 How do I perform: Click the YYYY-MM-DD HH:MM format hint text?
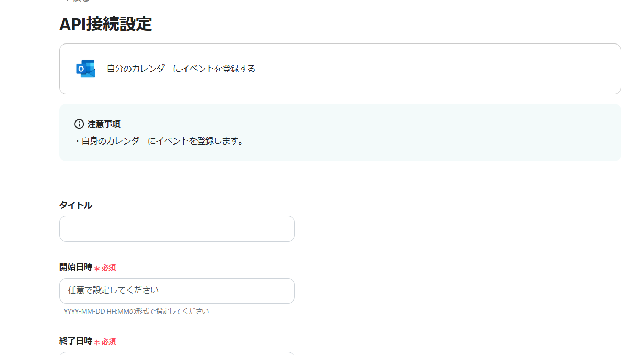[x=136, y=311]
